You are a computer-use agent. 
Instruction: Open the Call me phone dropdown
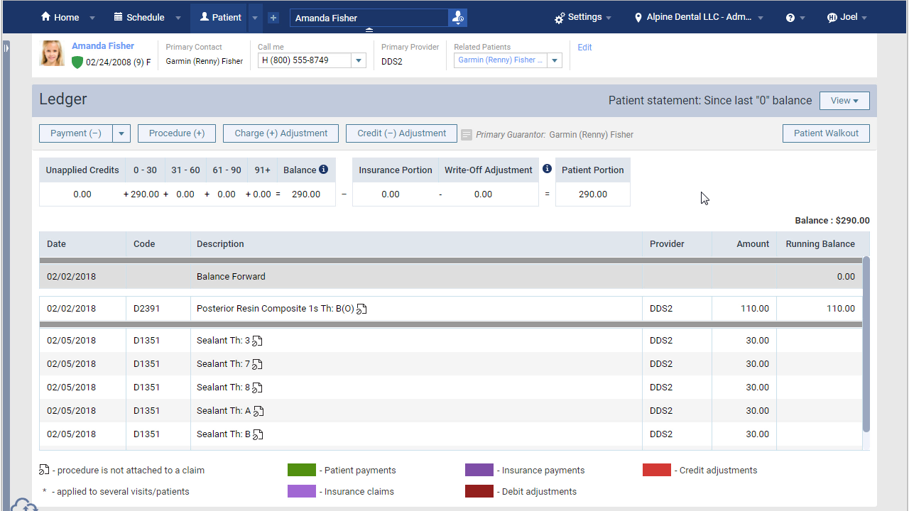click(x=359, y=61)
